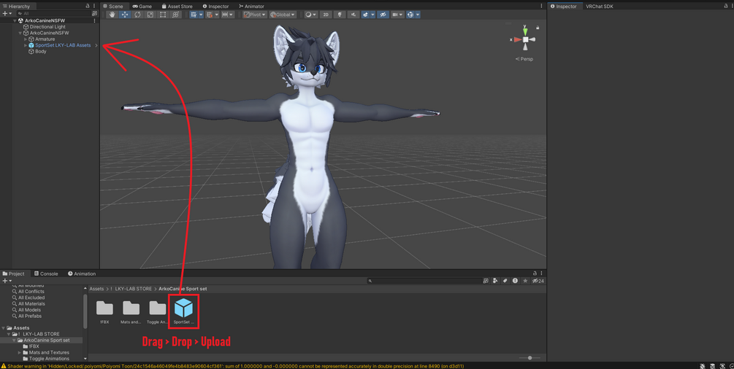Select the combined Transform tool
734x369 pixels.
pos(175,15)
